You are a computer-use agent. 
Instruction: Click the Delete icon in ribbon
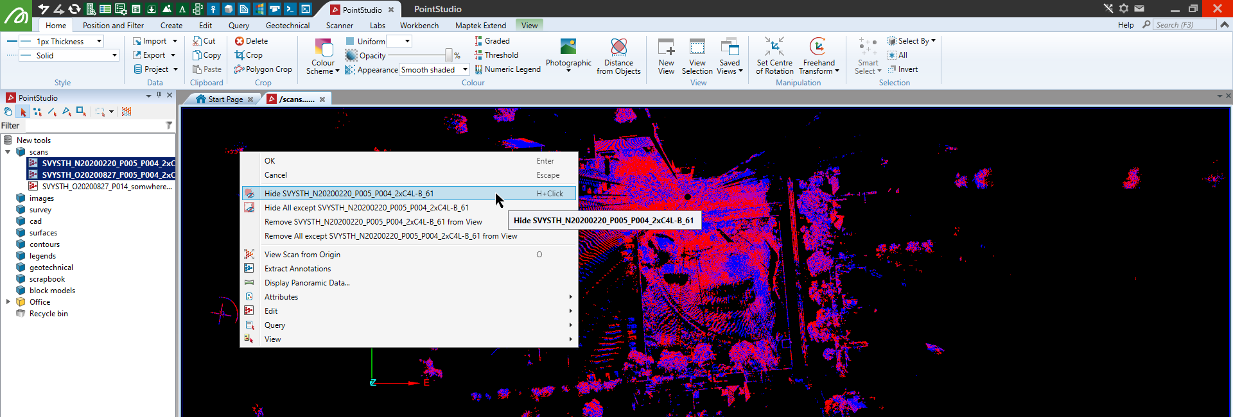240,41
